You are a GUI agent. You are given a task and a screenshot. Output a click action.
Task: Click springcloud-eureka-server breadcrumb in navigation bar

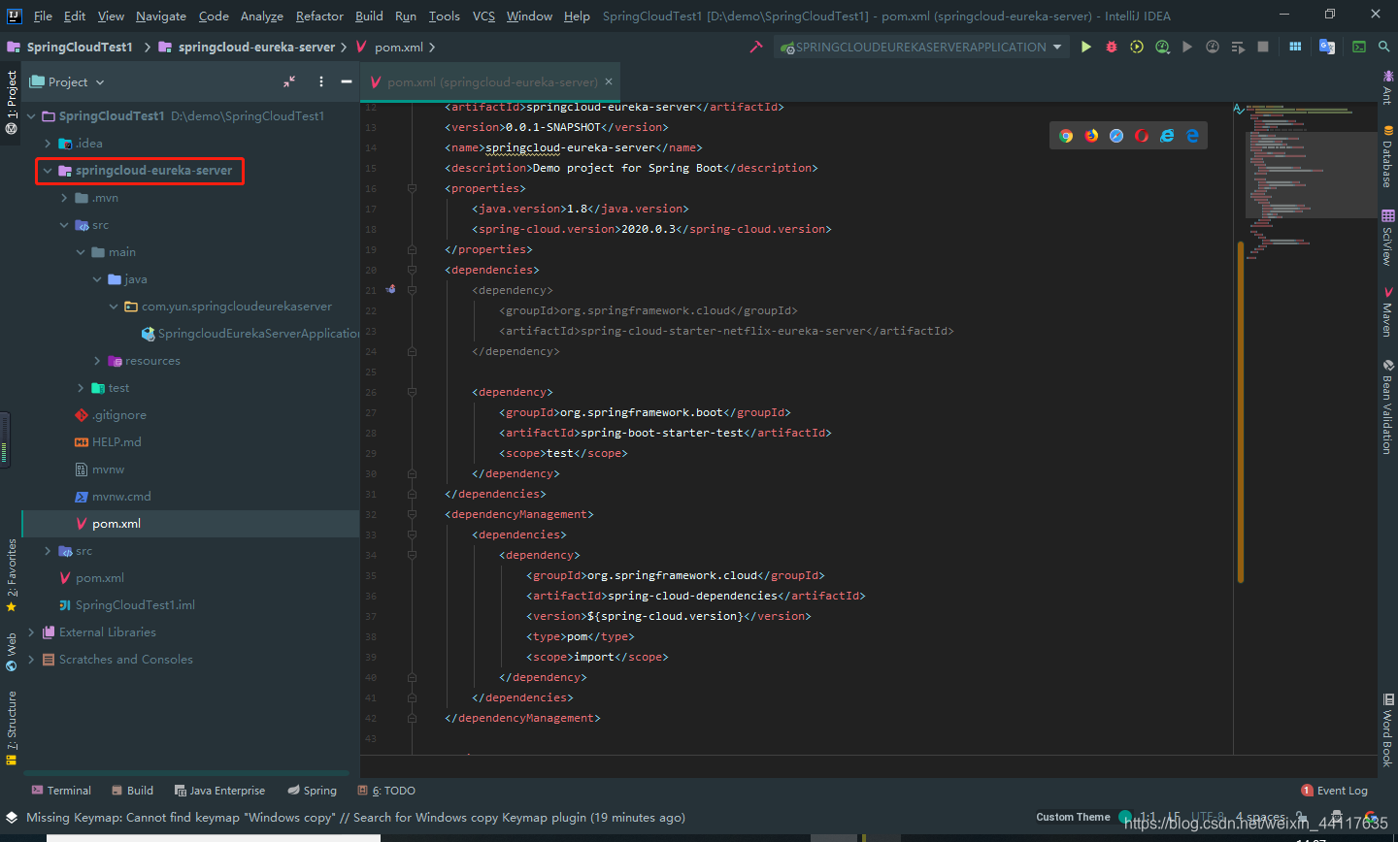[x=247, y=47]
